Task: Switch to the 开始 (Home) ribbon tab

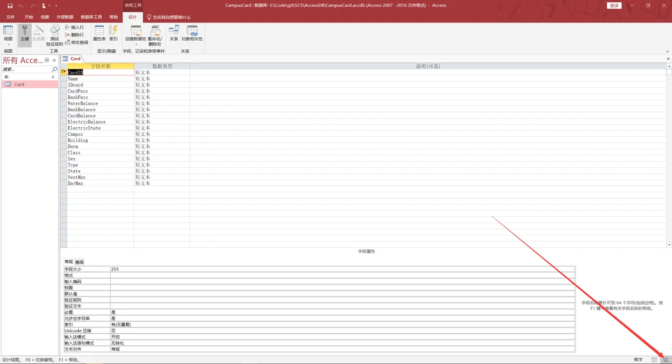Action: pyautogui.click(x=29, y=17)
